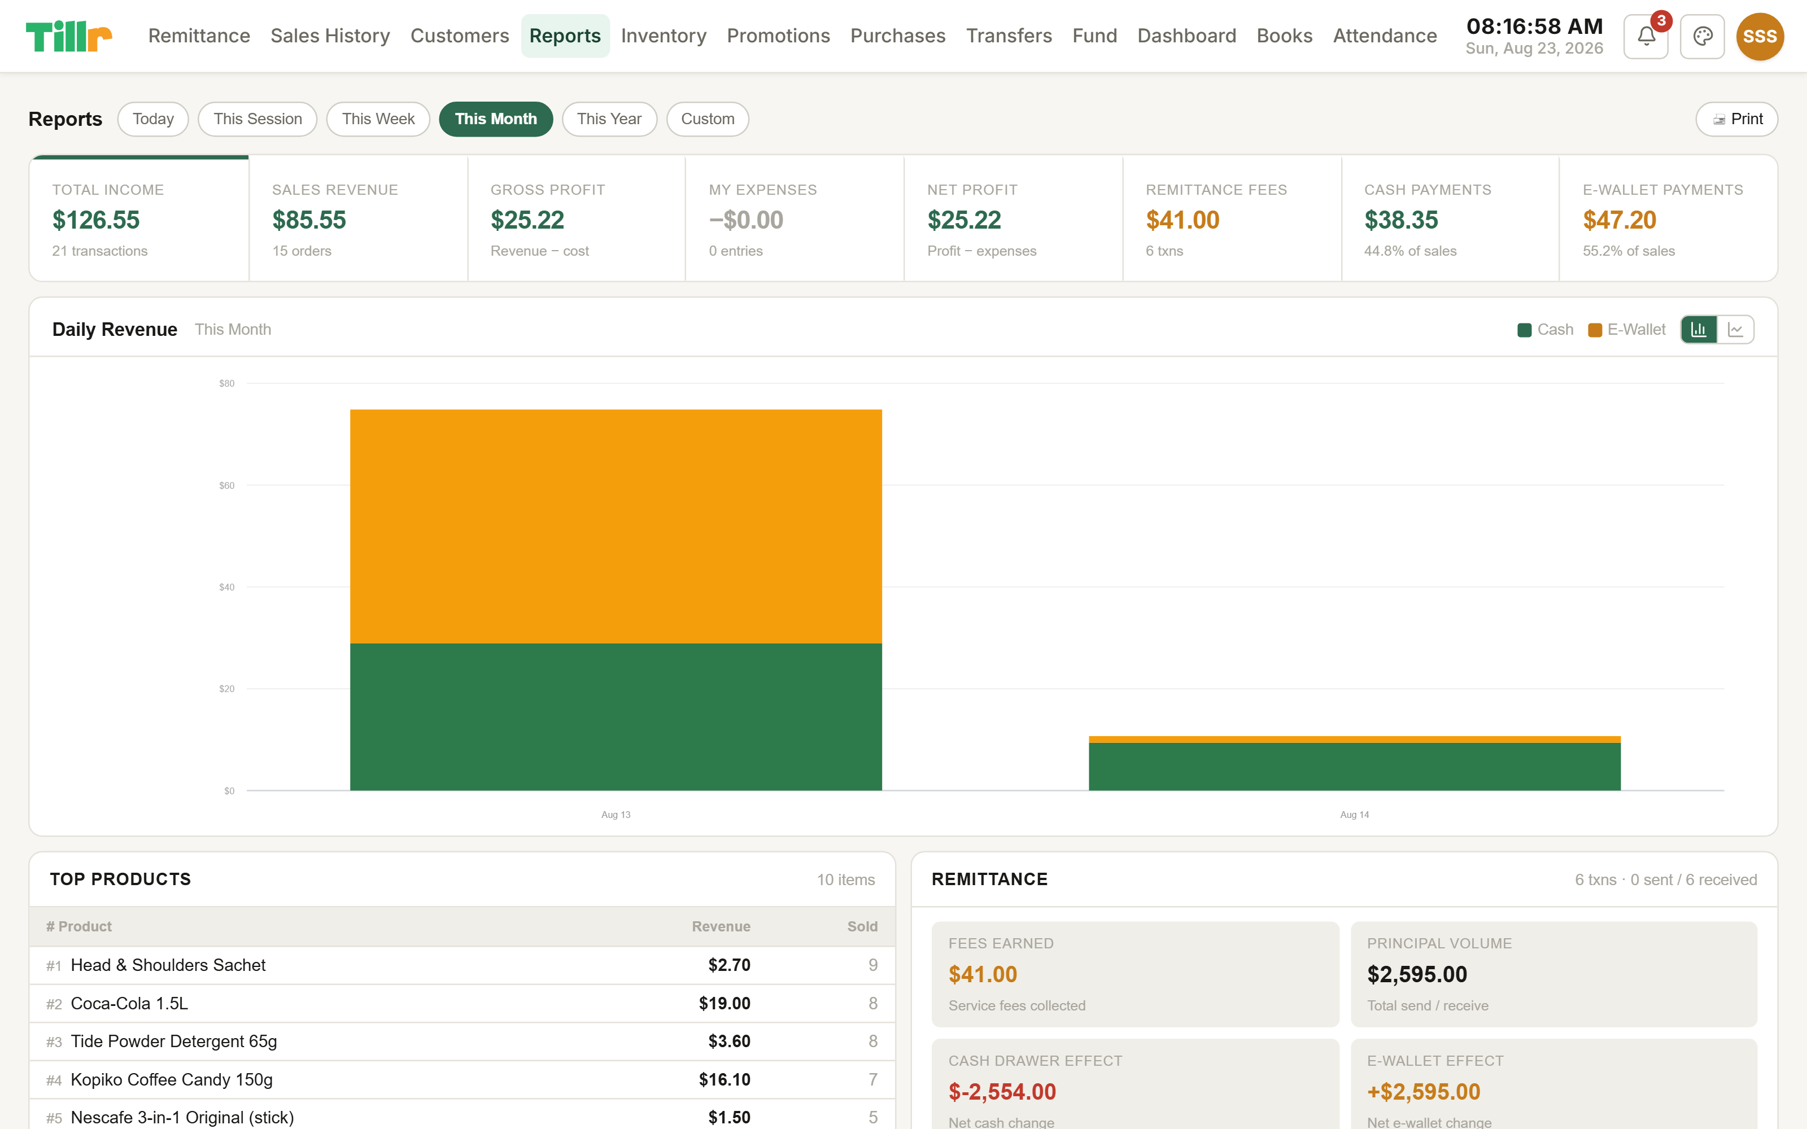Open the Purchases section
Viewport: 1807px width, 1129px height.
[897, 36]
